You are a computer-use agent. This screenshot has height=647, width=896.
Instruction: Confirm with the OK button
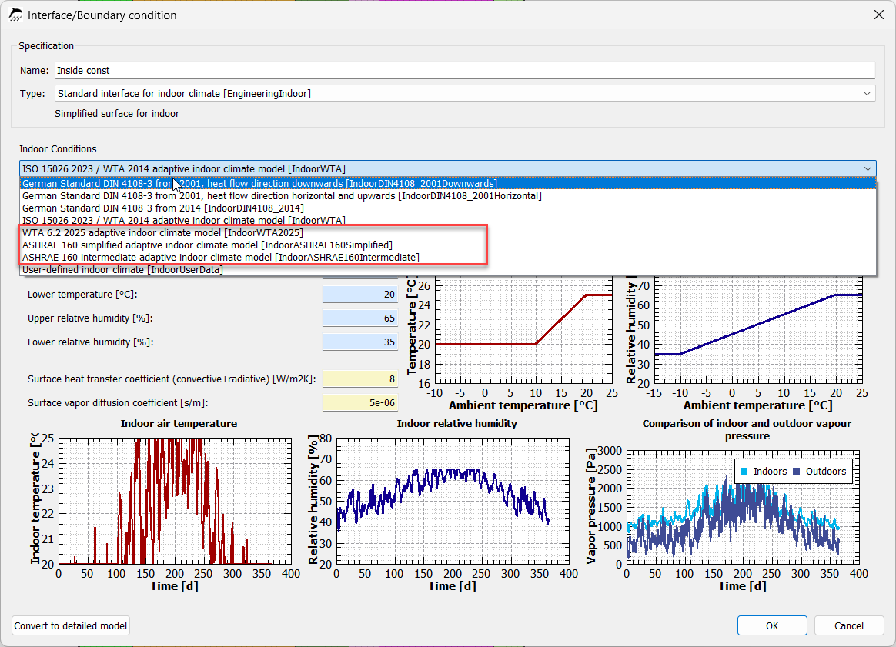772,626
